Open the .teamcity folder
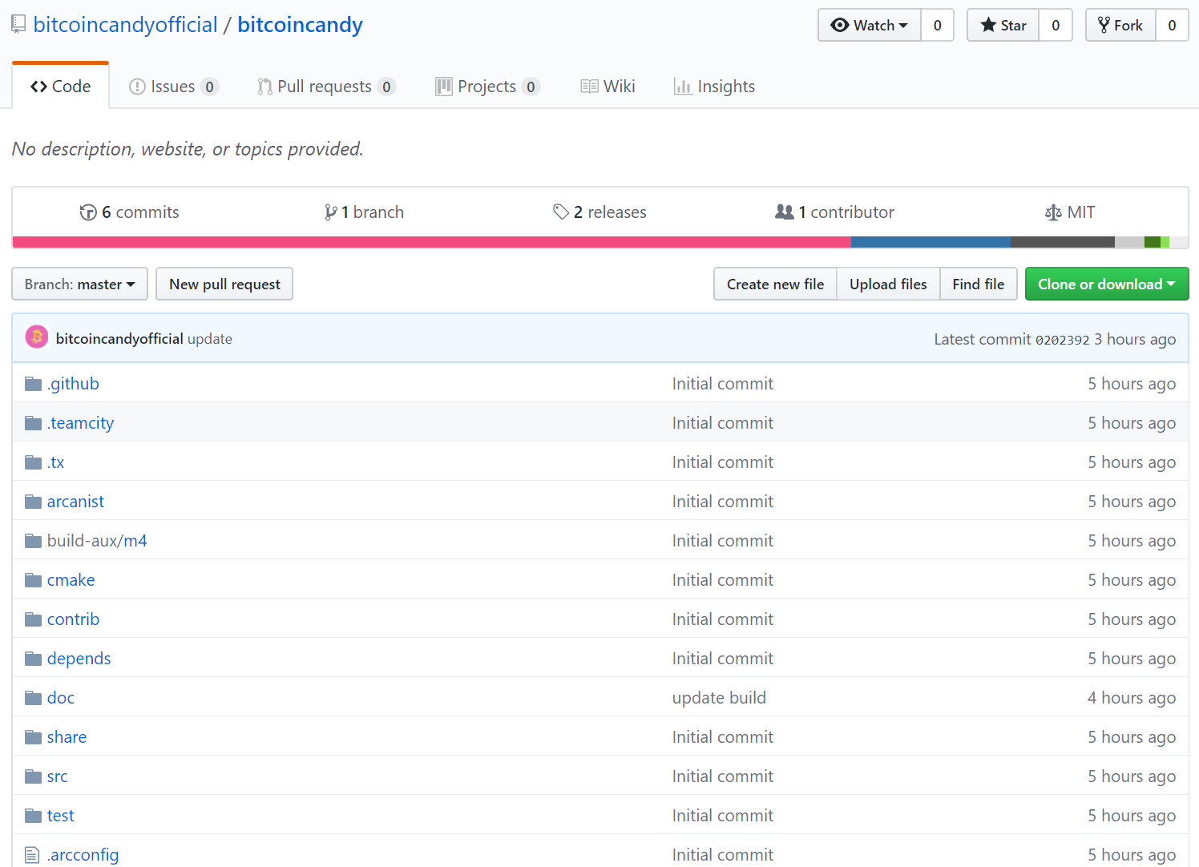Viewport: 1199px width, 867px height. click(x=80, y=423)
